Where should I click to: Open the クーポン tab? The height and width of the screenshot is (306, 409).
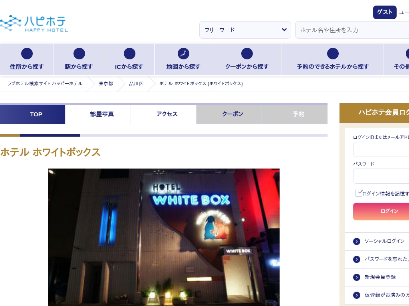[x=232, y=114]
